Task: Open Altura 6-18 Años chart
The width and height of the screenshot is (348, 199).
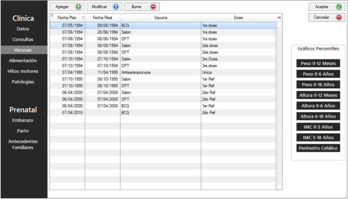Action: pyautogui.click(x=318, y=116)
